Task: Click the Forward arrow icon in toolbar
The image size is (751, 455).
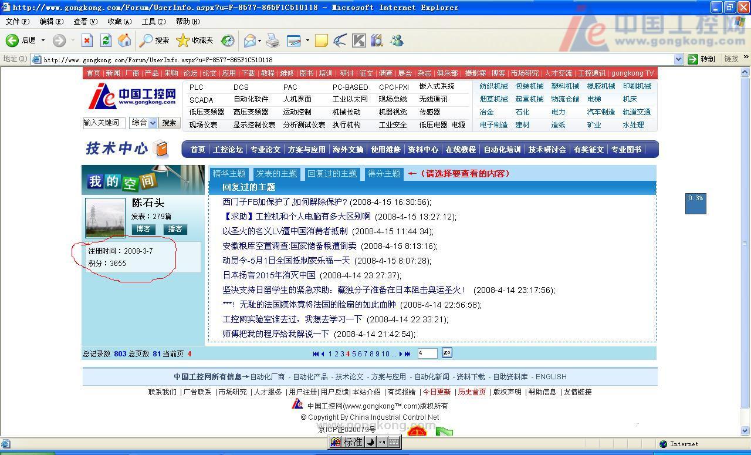Action: tap(59, 41)
